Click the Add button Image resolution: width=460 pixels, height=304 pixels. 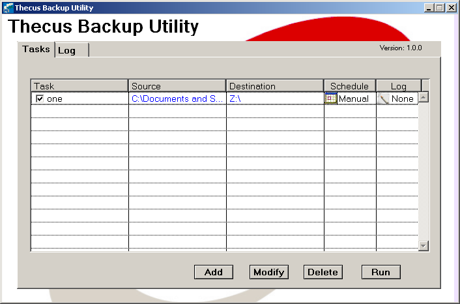214,272
